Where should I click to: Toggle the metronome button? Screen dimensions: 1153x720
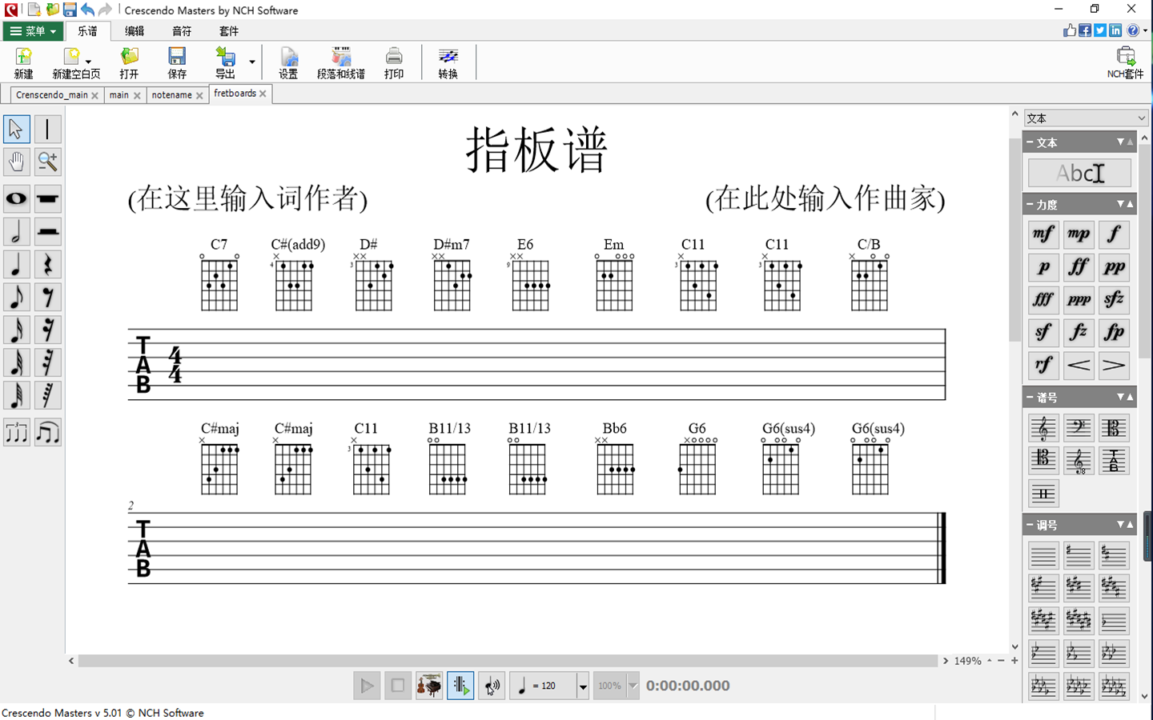(x=460, y=686)
